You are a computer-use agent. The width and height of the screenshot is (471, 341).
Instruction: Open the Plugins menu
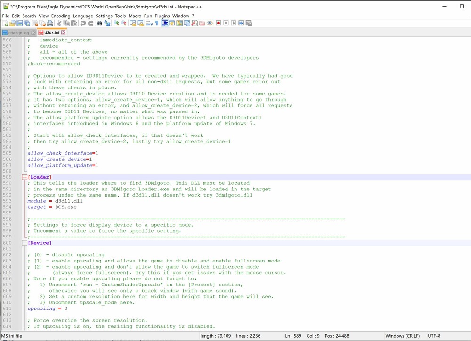162,16
